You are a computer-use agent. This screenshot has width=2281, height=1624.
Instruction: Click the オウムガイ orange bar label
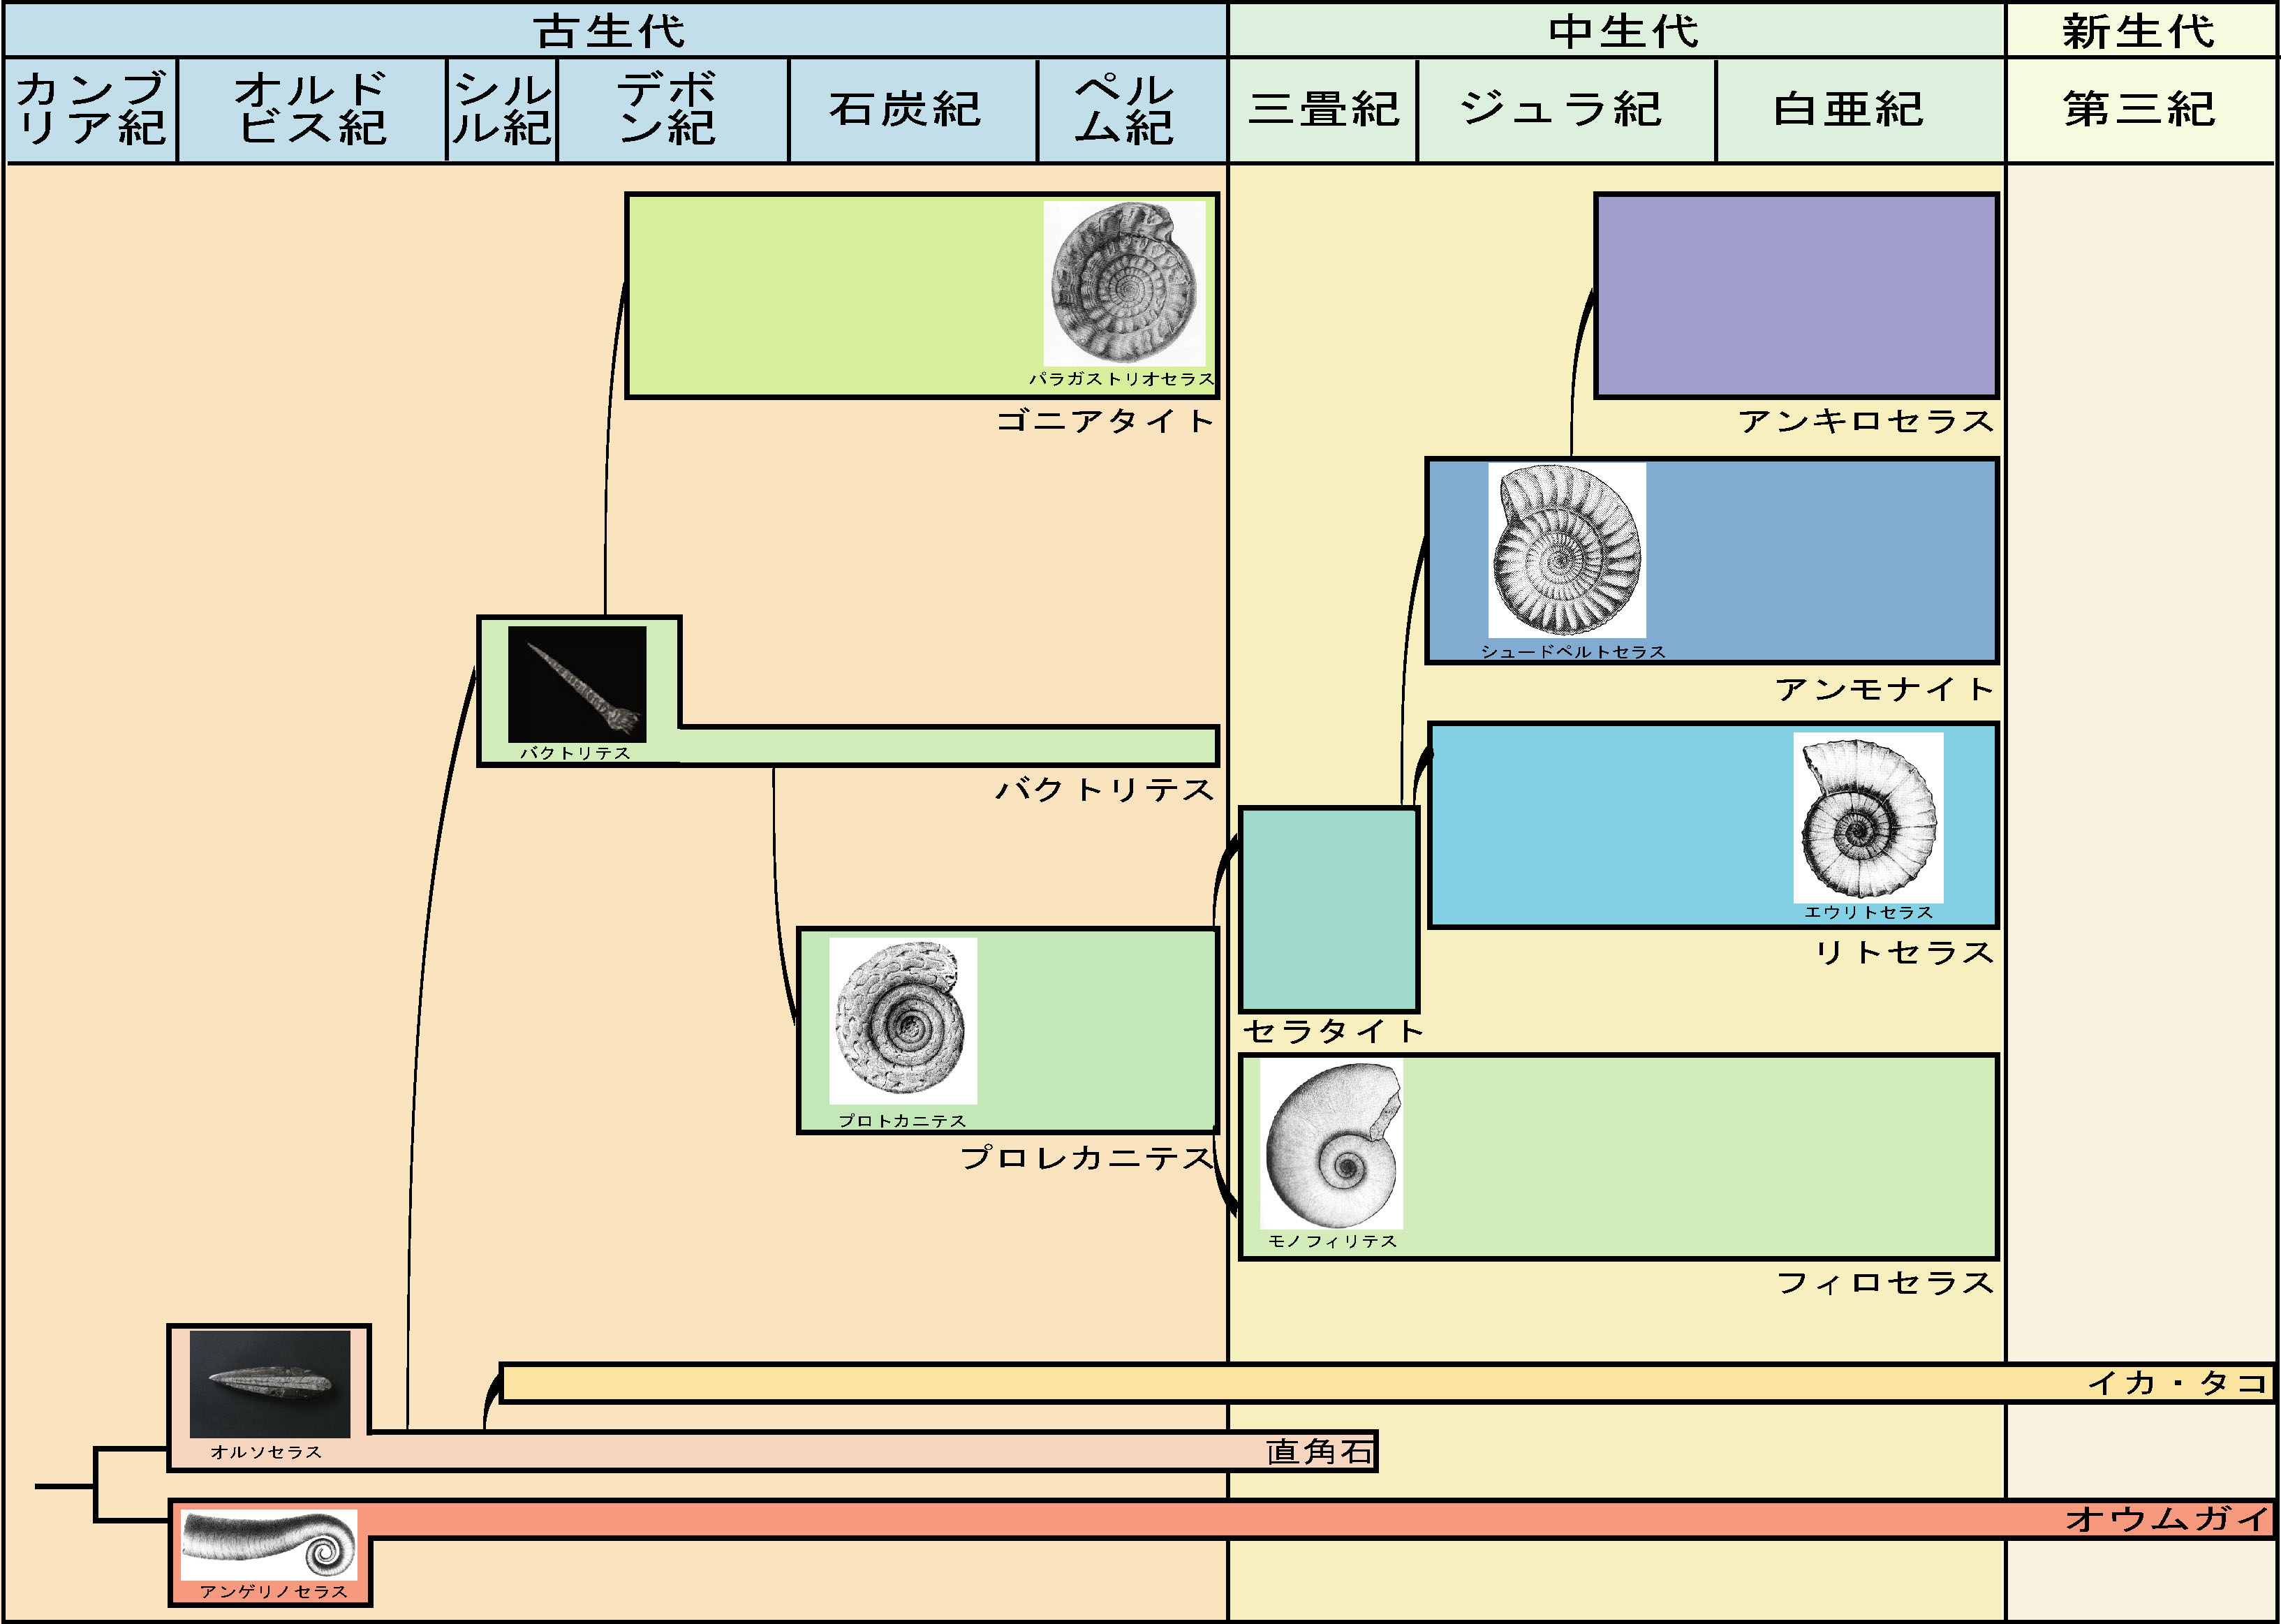pos(2166,1519)
